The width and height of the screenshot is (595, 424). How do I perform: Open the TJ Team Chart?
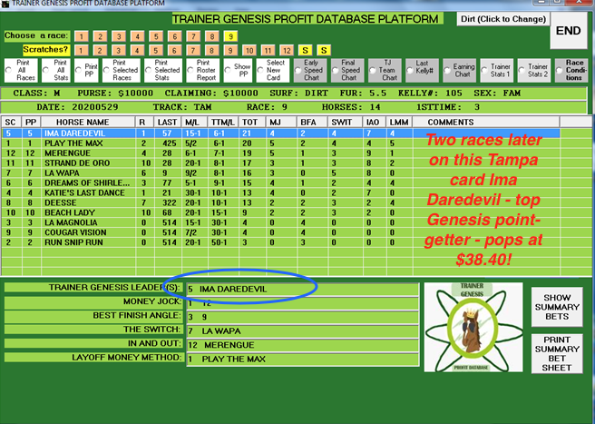point(385,70)
